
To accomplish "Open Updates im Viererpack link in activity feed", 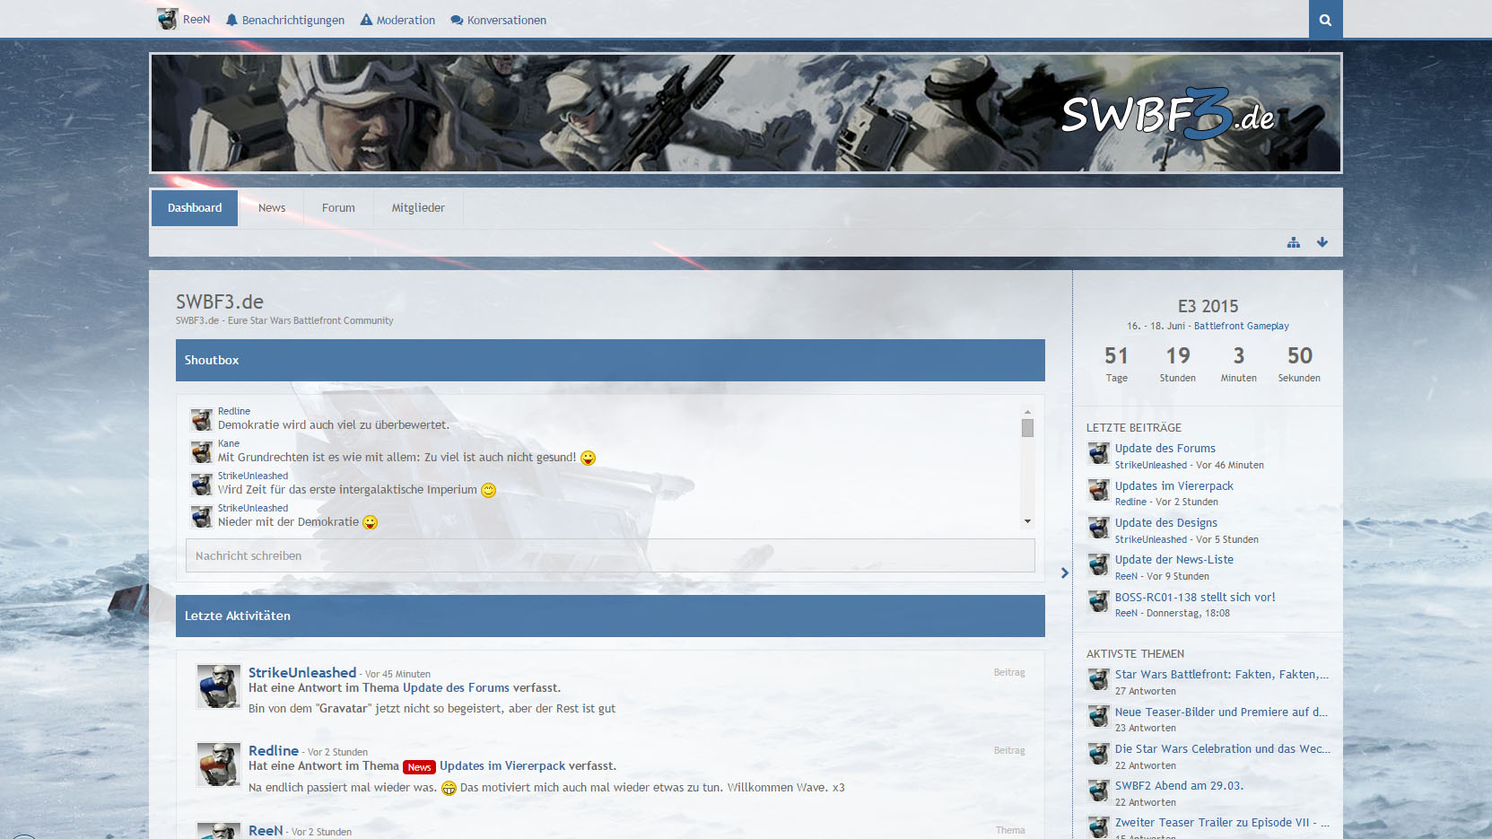I will coord(502,765).
